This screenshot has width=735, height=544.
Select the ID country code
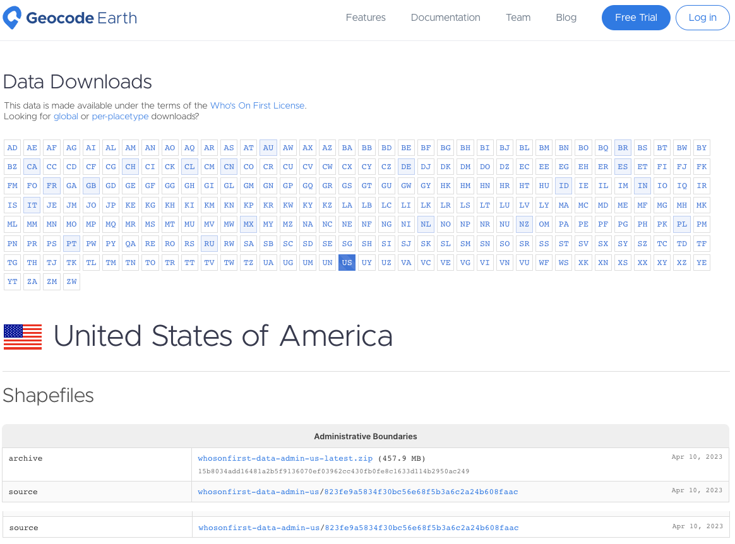563,186
